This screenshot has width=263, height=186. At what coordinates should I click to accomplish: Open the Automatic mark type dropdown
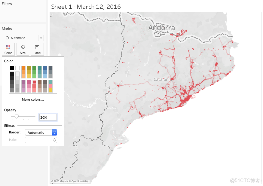(41, 38)
